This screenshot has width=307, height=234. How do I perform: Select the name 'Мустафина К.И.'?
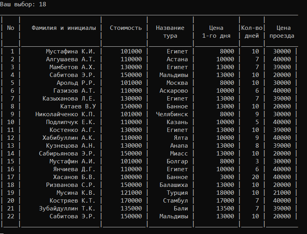(x=71, y=51)
